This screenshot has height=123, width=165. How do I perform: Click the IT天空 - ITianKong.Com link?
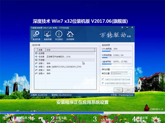point(122,95)
